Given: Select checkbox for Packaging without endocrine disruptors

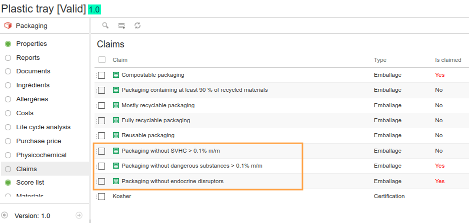Looking at the screenshot, I should [101, 181].
